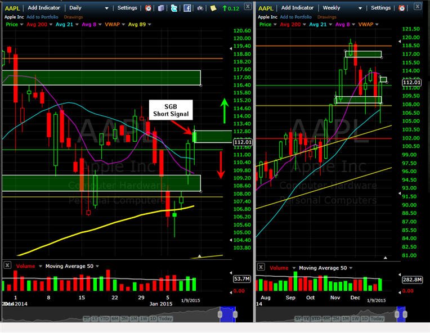Select 6M range in Weekly chart
The width and height of the screenshot is (430, 333).
[x=326, y=318]
